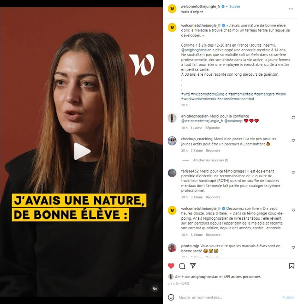Unmute the video sound icon
The height and width of the screenshot is (304, 298).
coord(155,289)
